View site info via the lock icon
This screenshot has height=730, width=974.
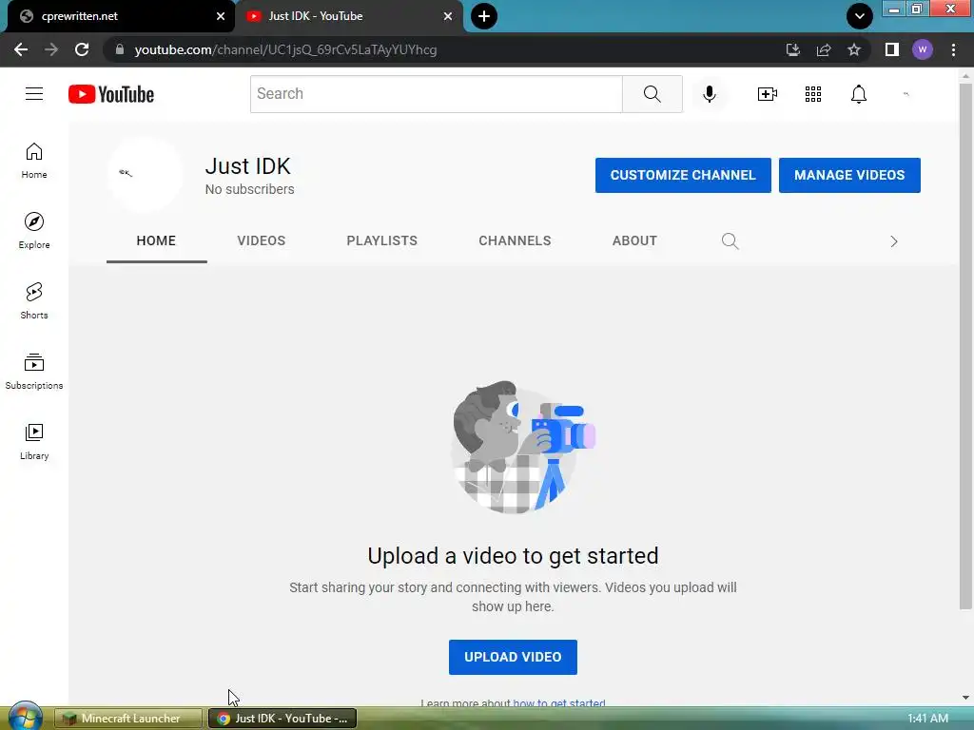(120, 49)
